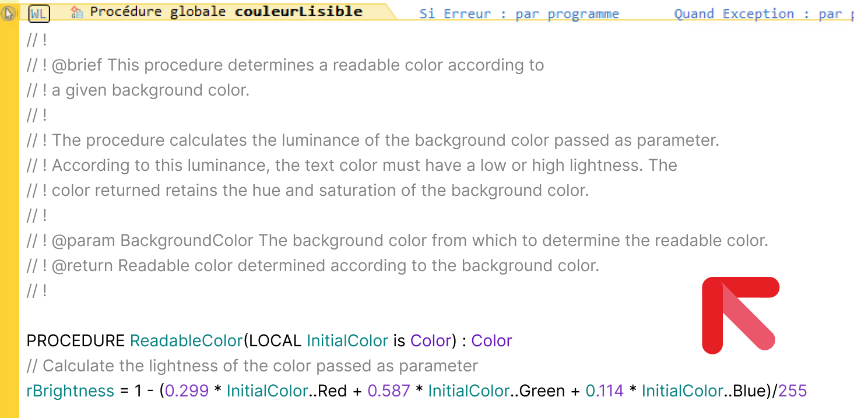
Task: Click the InitialColor parameter in the declaration
Action: coord(347,340)
